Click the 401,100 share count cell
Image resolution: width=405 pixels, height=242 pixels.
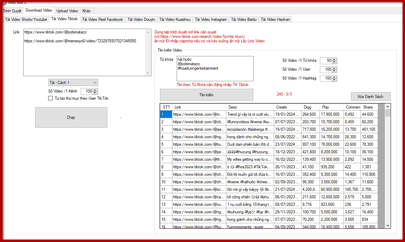coord(368,129)
